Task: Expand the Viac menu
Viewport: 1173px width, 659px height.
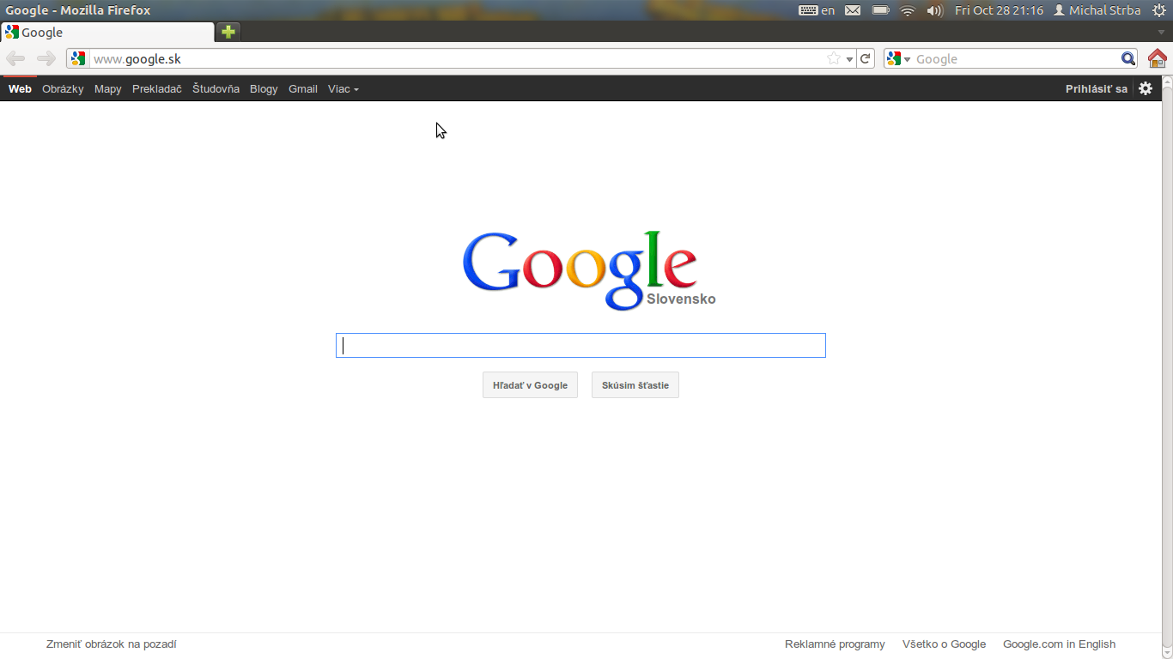Action: (343, 88)
